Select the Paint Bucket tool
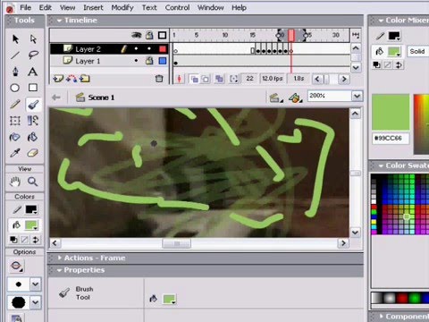 coord(32,137)
